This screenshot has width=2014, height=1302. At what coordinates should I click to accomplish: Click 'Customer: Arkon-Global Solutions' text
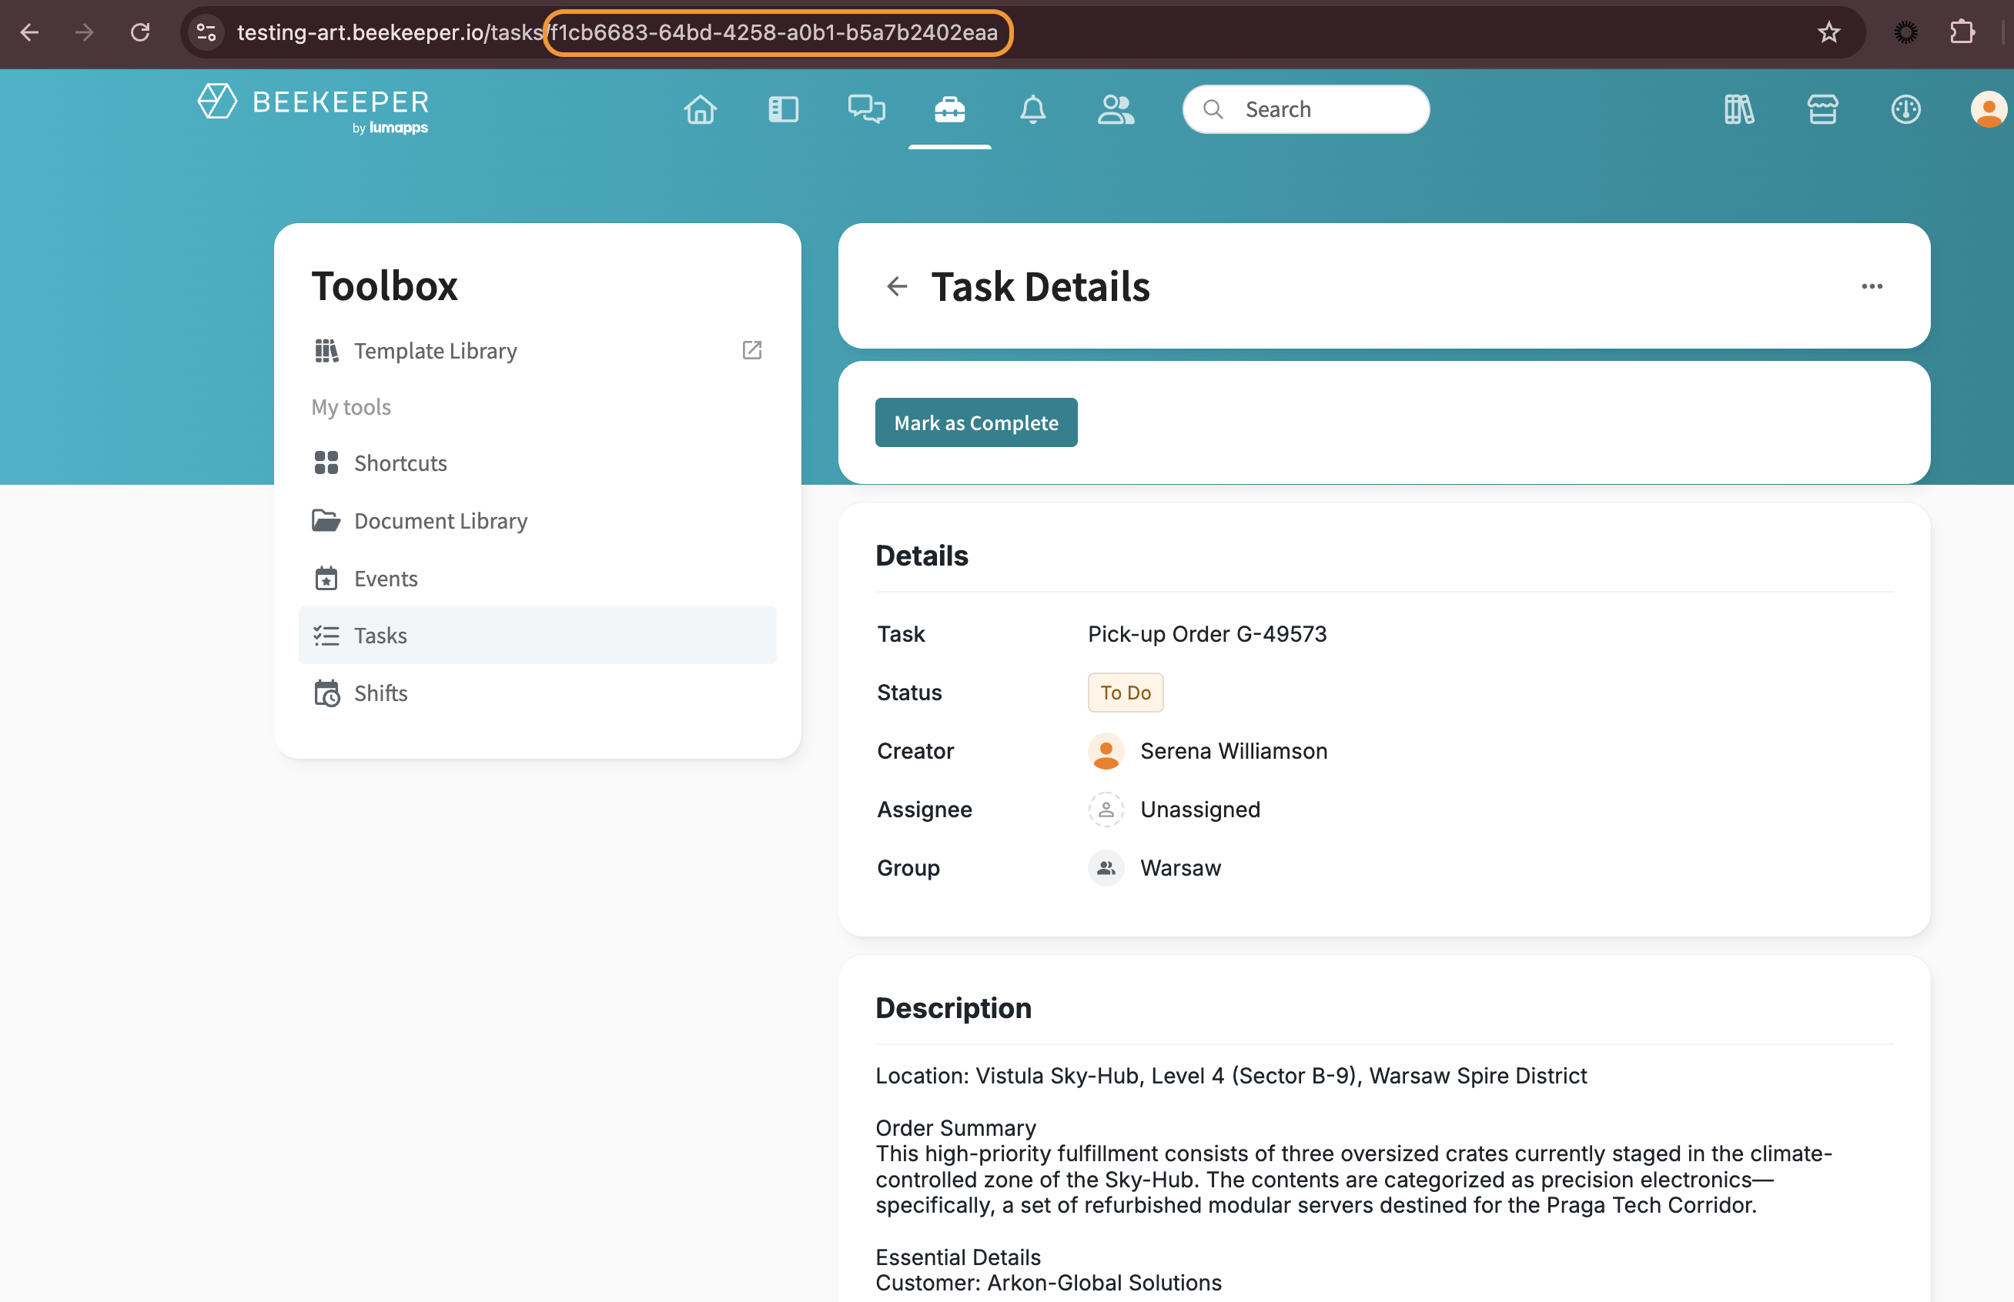click(x=1048, y=1283)
